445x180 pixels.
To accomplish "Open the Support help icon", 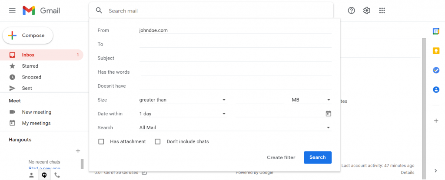I will click(352, 10).
